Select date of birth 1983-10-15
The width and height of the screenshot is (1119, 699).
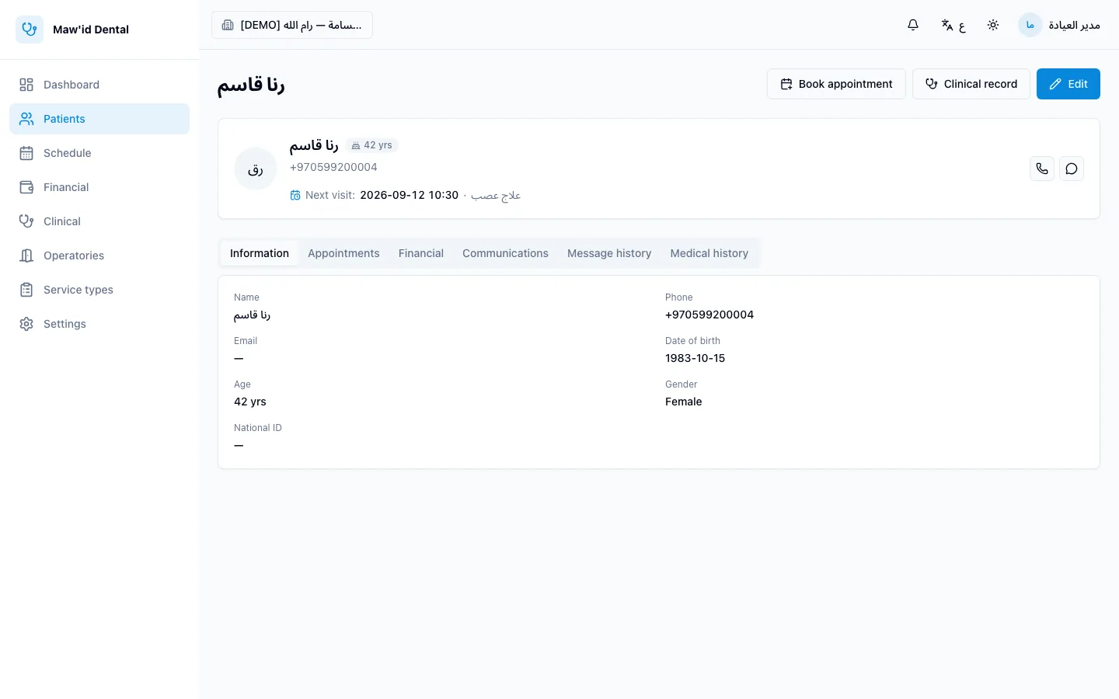[x=695, y=358]
